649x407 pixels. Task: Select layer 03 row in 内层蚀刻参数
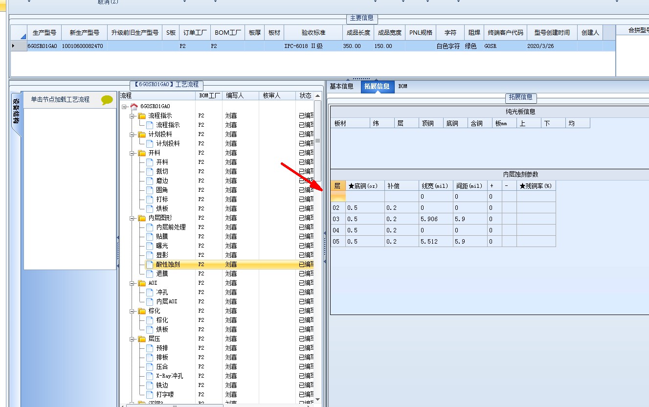pos(443,219)
